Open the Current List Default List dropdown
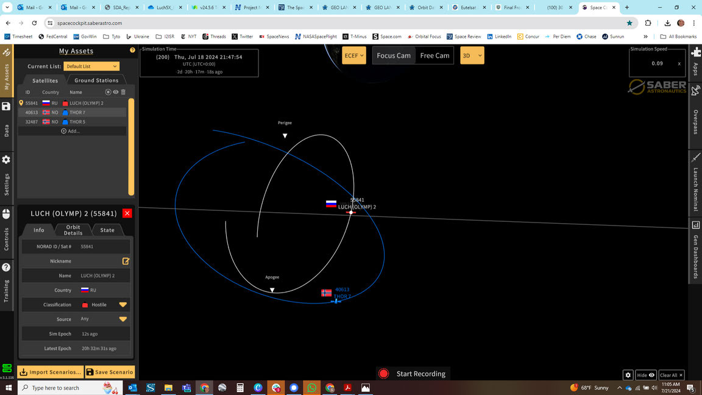 tap(91, 66)
